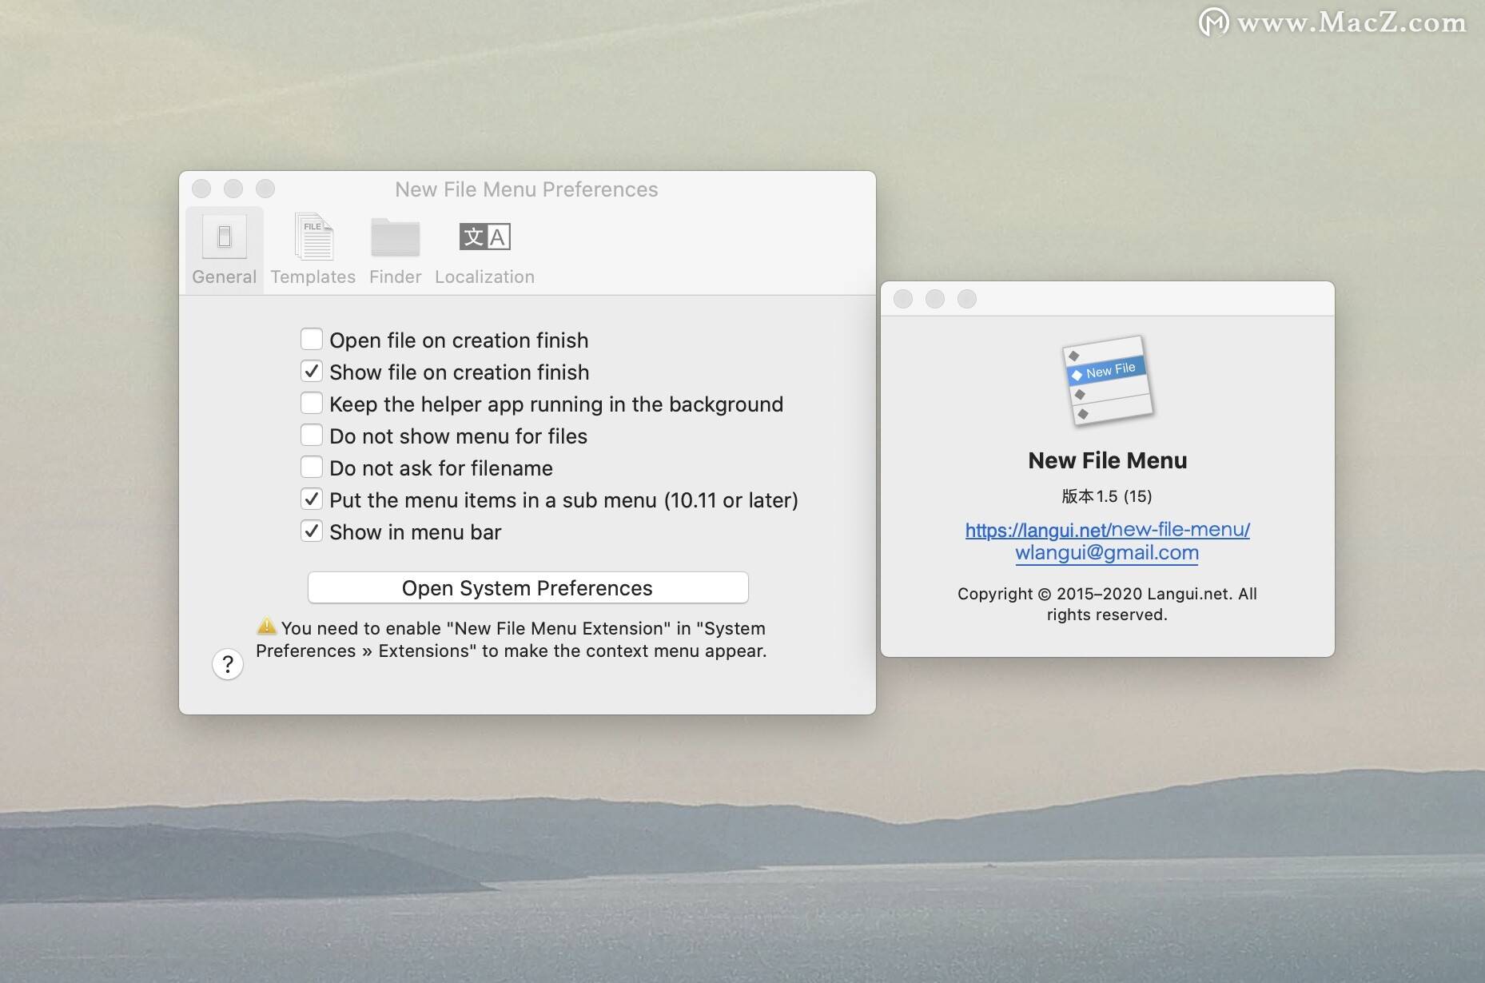Image resolution: width=1485 pixels, height=983 pixels.
Task: Open the Localization language icon
Action: pos(484,237)
